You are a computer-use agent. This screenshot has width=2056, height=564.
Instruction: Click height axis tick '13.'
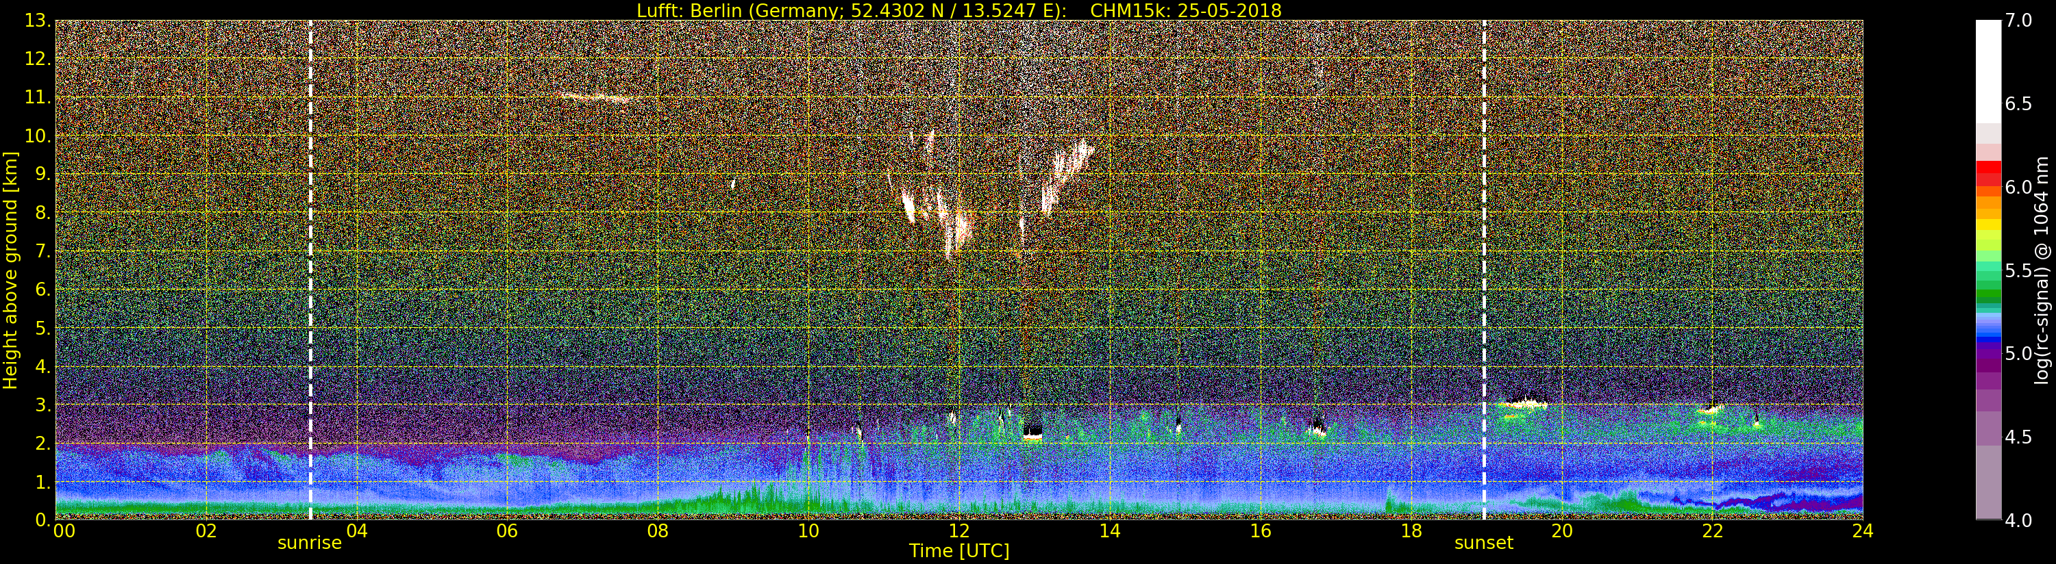click(x=38, y=21)
